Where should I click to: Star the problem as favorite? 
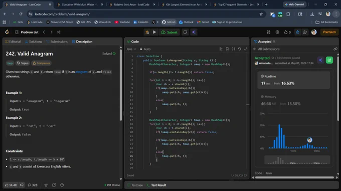[46, 185]
